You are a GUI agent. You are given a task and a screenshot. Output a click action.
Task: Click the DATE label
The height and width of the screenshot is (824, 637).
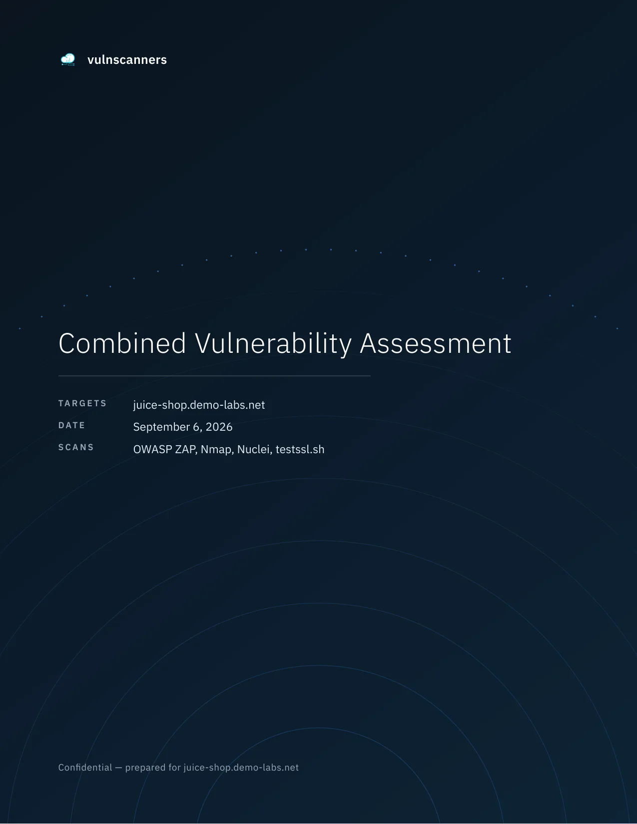click(72, 425)
